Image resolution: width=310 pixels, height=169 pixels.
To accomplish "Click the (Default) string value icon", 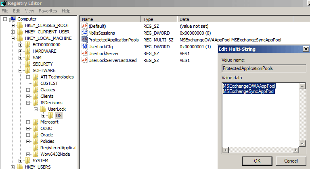I will point(85,26).
